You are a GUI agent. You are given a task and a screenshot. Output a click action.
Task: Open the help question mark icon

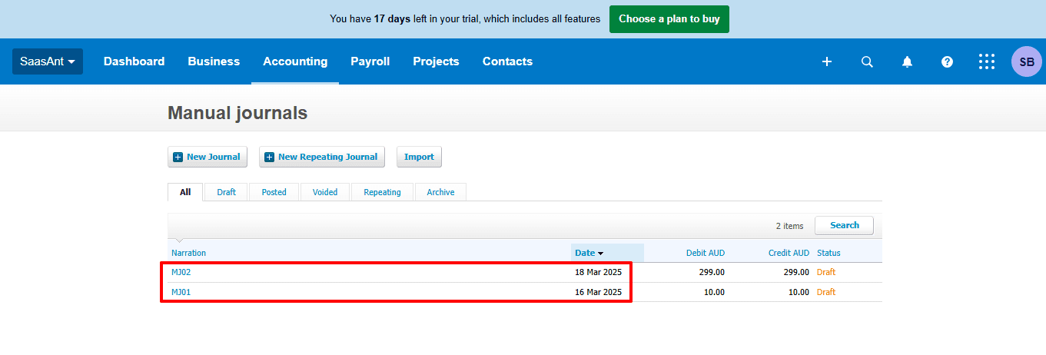[947, 62]
